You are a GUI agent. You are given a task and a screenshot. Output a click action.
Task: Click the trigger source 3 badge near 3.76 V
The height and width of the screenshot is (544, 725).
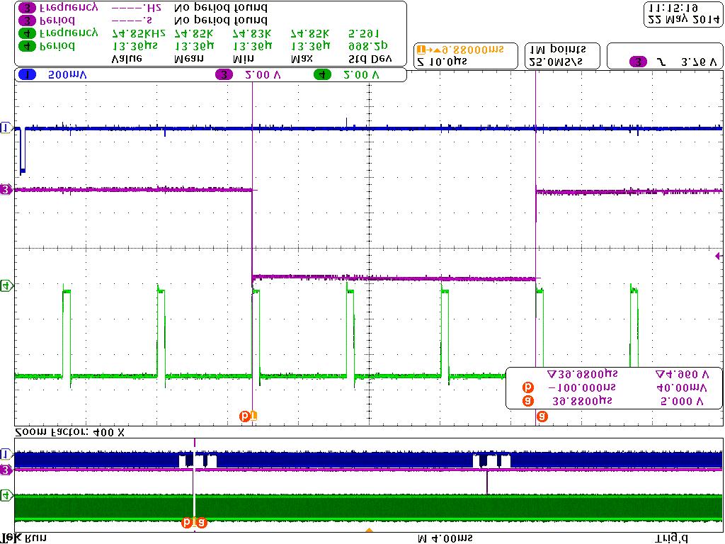638,62
